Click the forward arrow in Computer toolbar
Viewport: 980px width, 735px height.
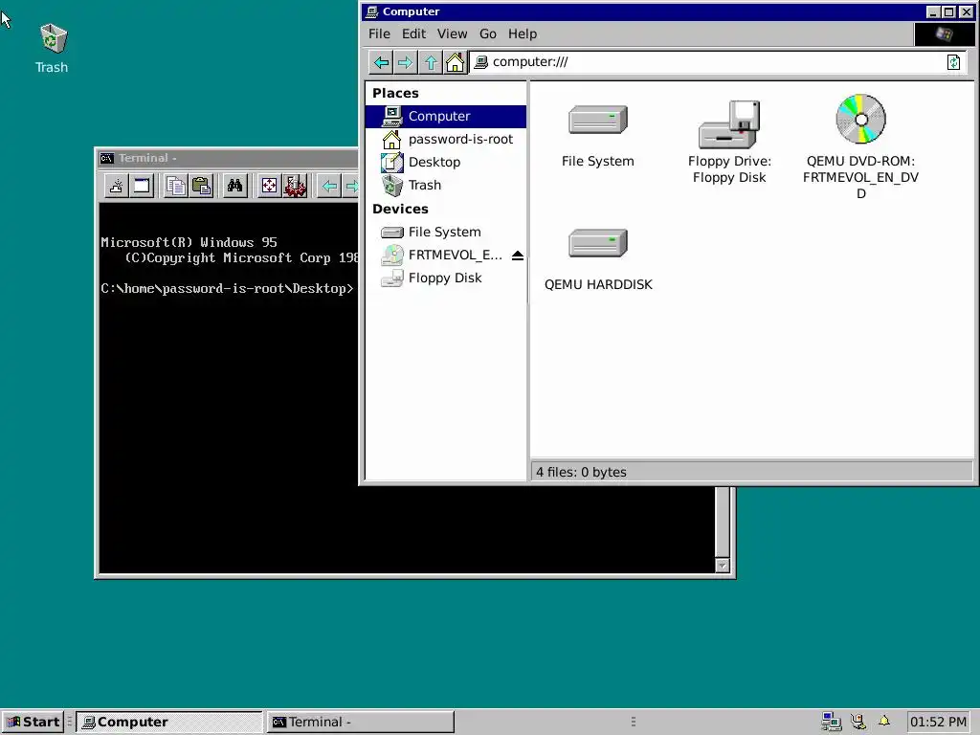[405, 62]
